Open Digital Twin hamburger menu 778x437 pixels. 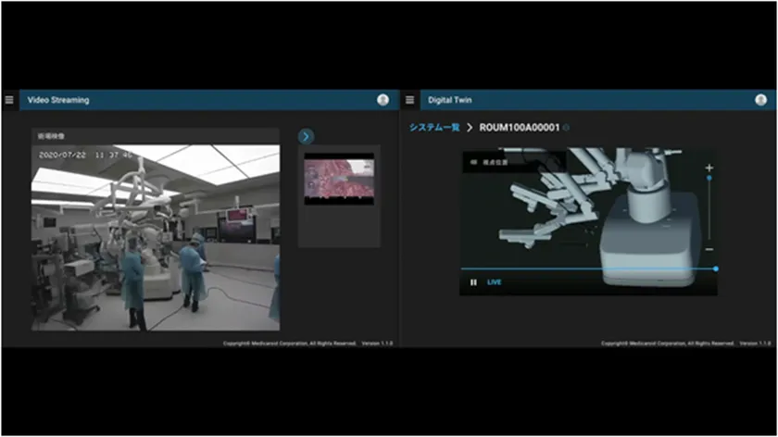pyautogui.click(x=409, y=100)
